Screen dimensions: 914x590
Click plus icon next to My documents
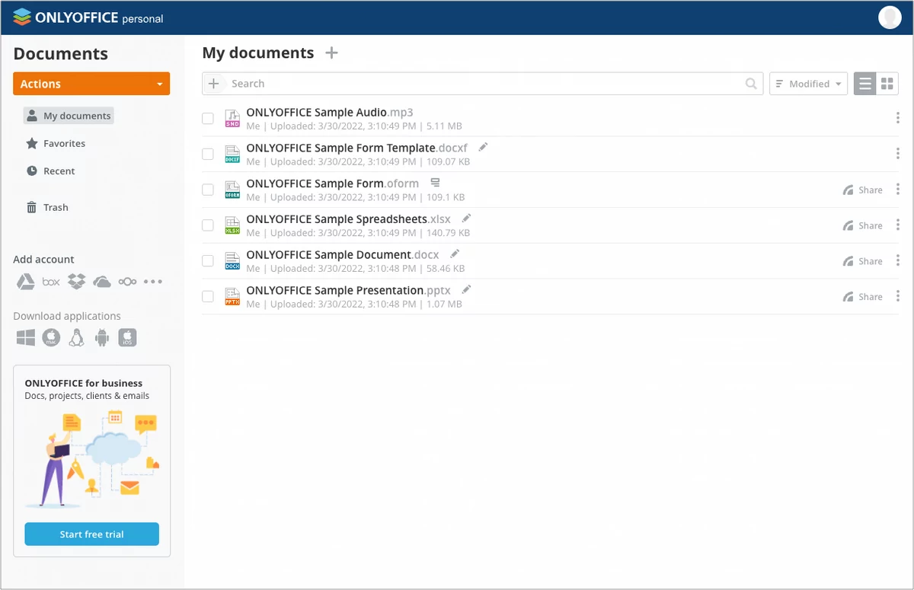331,53
